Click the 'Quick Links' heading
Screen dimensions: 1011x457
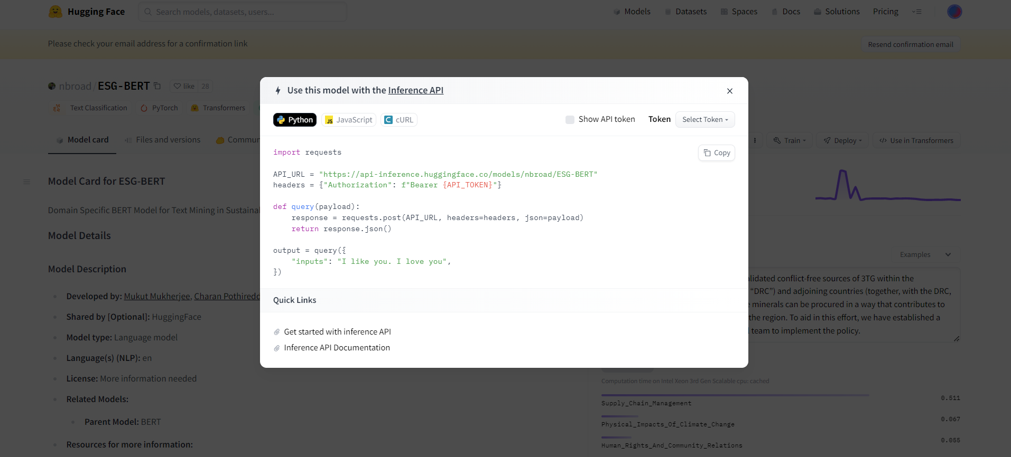pos(295,300)
